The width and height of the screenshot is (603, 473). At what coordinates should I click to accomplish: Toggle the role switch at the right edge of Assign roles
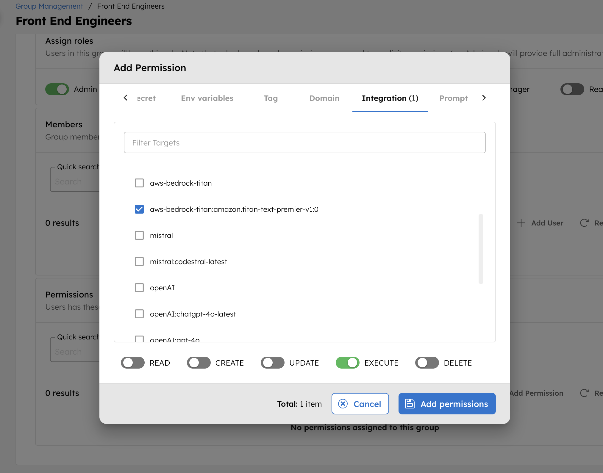click(572, 89)
